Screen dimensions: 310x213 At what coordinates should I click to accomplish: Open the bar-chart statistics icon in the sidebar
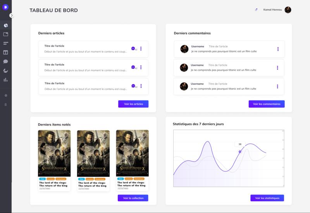pyautogui.click(x=5, y=80)
